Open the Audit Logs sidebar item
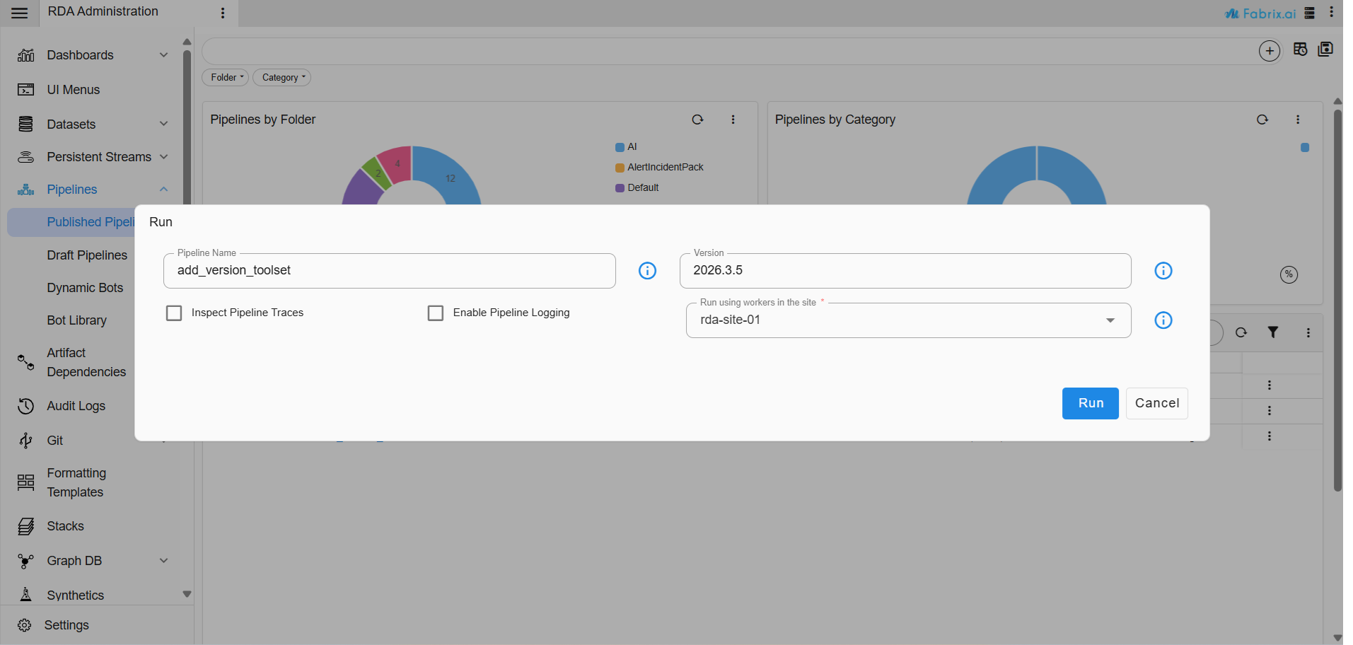Image resolution: width=1353 pixels, height=645 pixels. pos(76,406)
